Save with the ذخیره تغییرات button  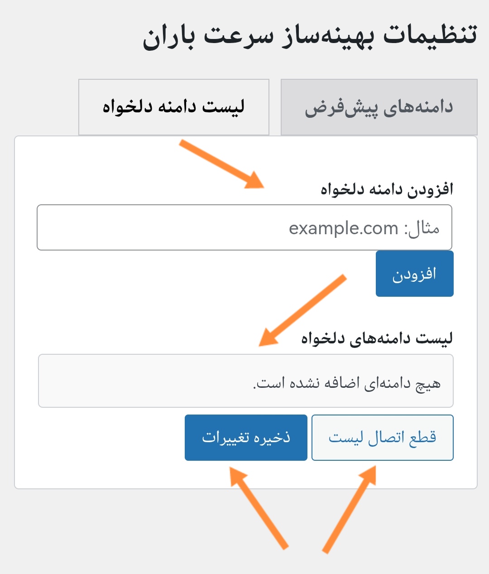tap(246, 438)
